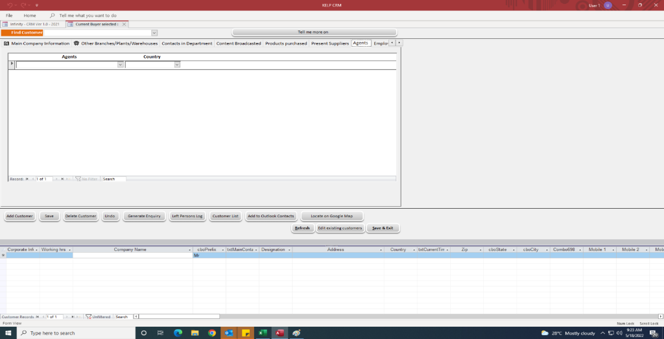Open the Home ribbon menu

click(30, 15)
